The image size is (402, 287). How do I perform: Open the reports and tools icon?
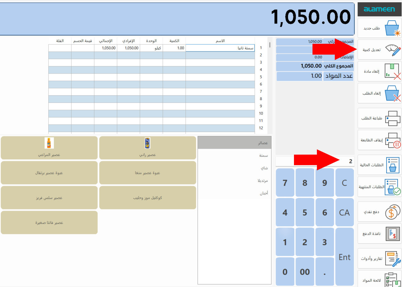pos(393,259)
